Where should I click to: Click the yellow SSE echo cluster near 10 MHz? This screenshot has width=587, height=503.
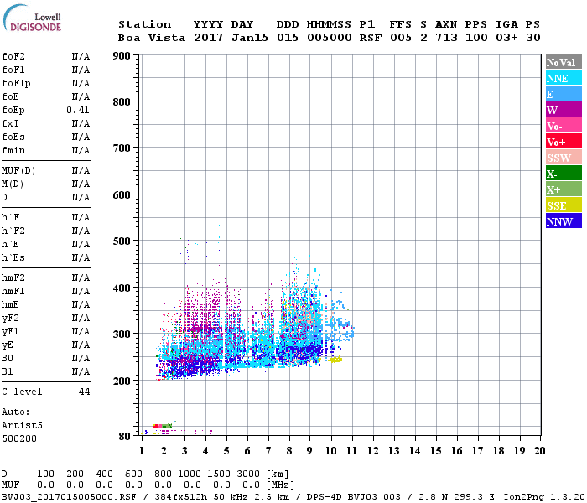pos(335,359)
